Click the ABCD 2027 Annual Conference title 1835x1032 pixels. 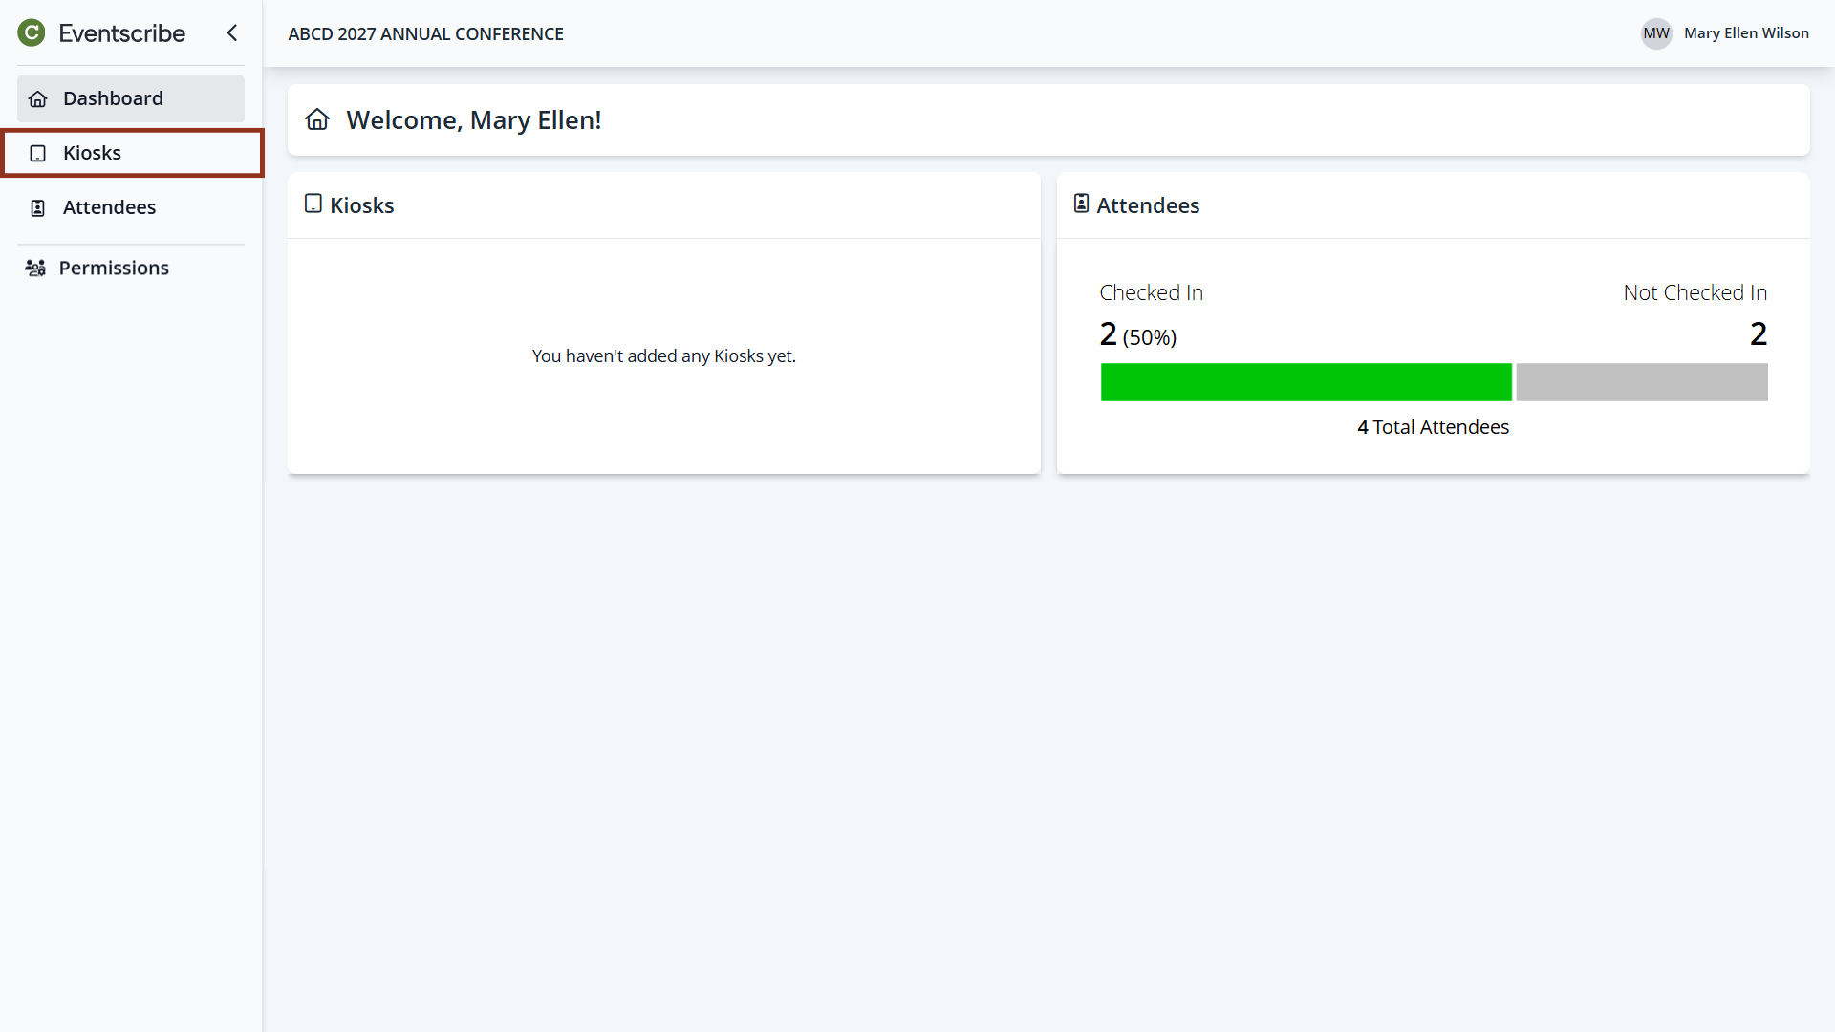[425, 34]
